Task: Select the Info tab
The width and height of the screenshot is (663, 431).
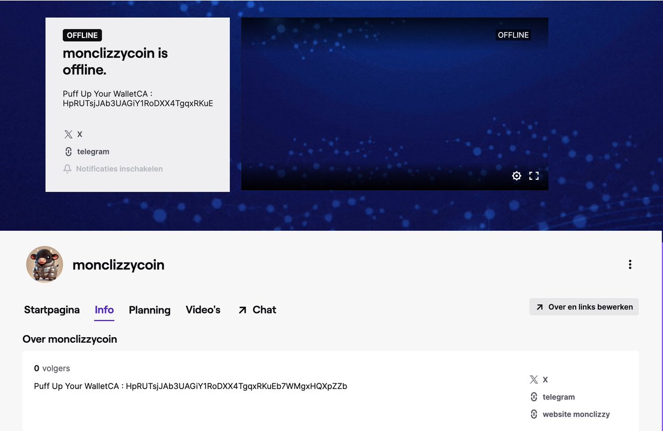Action: tap(104, 310)
